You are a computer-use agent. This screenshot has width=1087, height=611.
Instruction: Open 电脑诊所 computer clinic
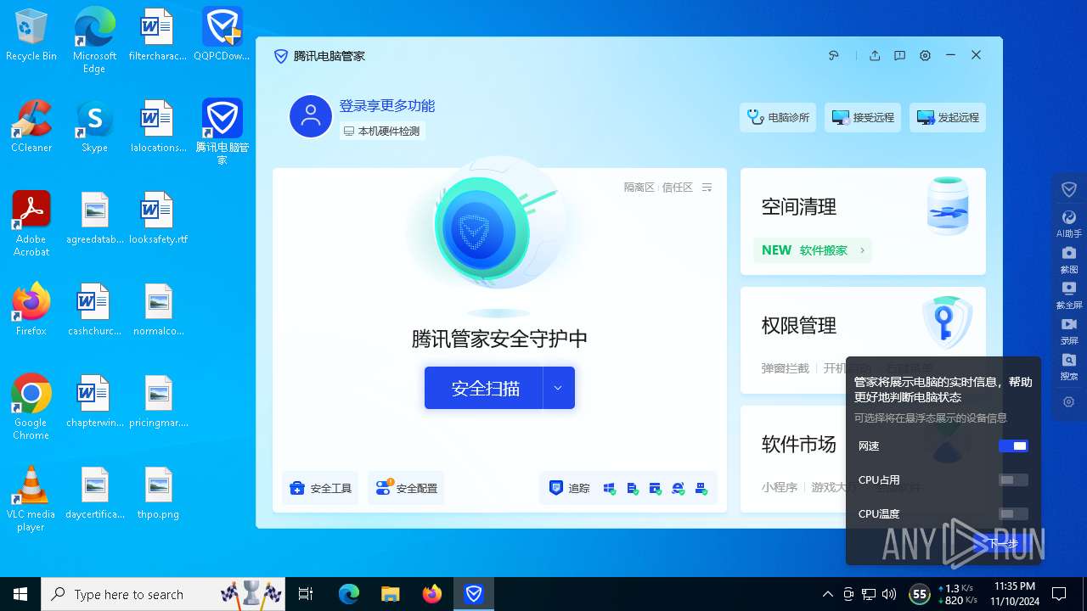pyautogui.click(x=778, y=117)
